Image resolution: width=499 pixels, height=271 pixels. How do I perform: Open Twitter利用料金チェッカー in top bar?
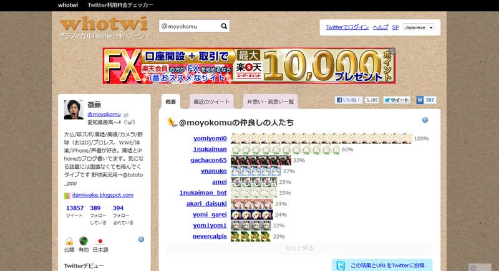tap(120, 5)
